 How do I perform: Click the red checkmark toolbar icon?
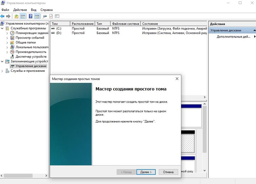pyautogui.click(x=51, y=16)
